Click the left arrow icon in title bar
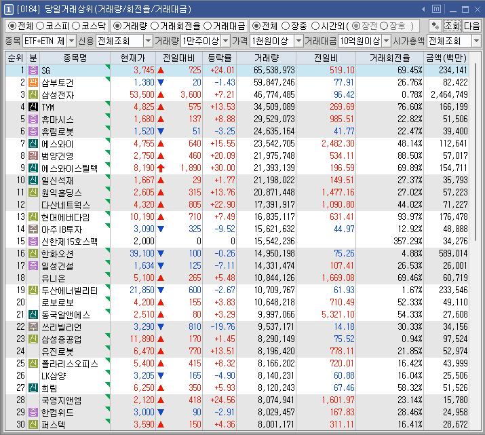Image resolution: width=485 pixels, height=435 pixels. coord(423,10)
